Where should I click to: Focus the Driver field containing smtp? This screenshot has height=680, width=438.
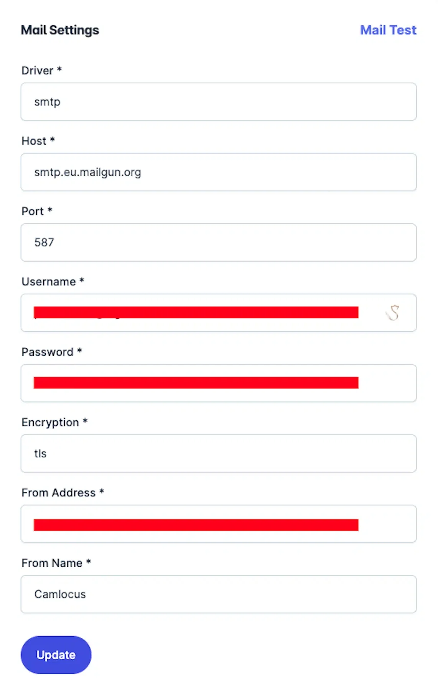click(x=219, y=102)
